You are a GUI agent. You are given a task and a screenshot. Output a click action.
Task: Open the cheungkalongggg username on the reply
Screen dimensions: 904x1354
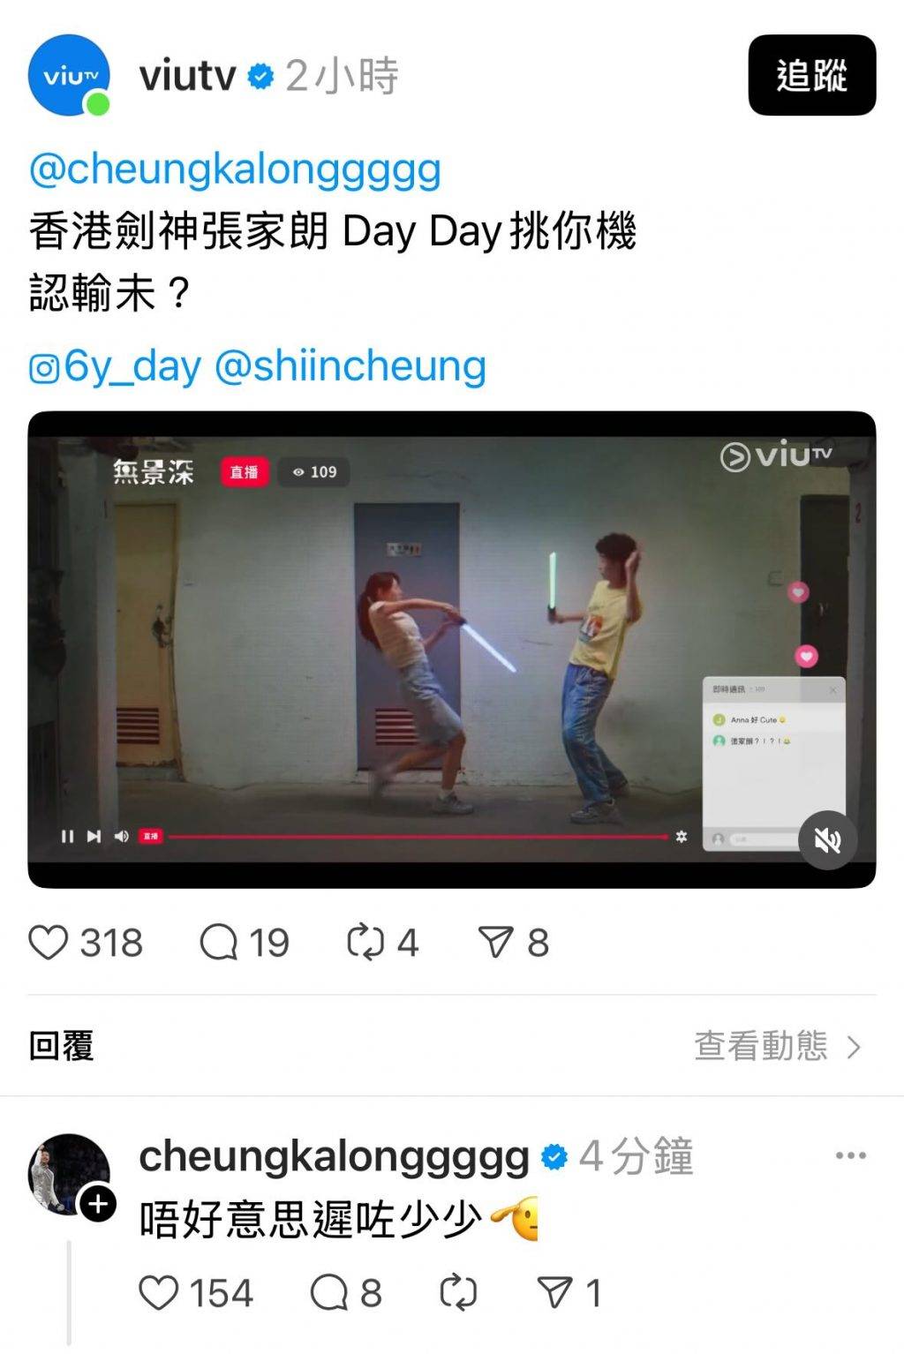(334, 1157)
